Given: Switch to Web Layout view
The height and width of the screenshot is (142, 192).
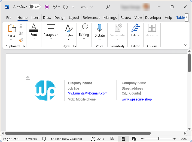Looking at the screenshot, I should (x=134, y=139).
